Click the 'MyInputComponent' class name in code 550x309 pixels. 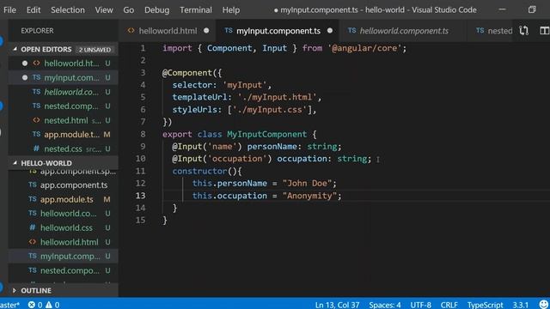click(x=266, y=134)
